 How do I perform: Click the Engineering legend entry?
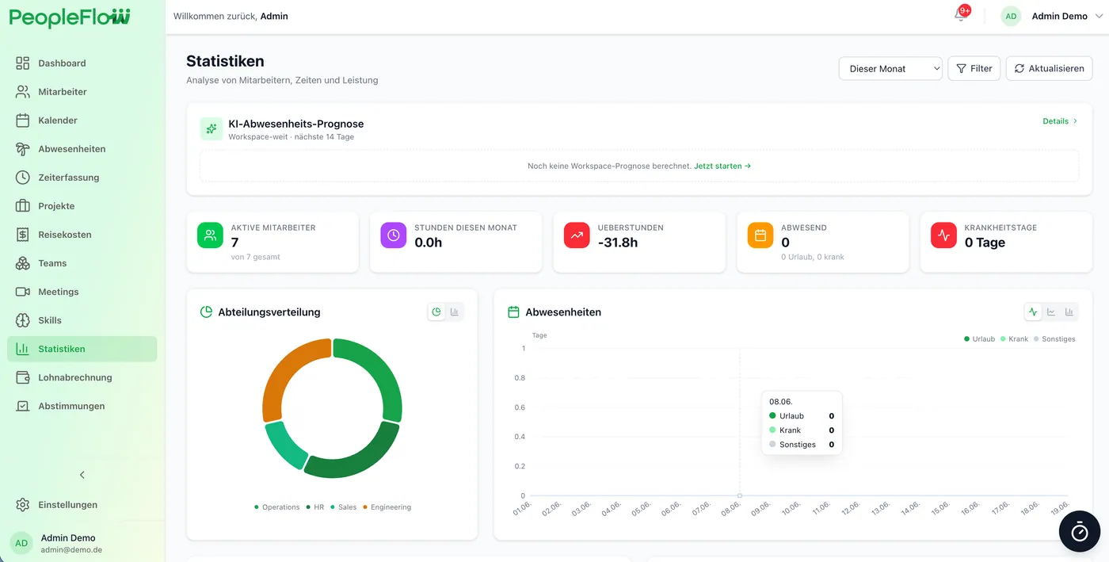pos(387,507)
